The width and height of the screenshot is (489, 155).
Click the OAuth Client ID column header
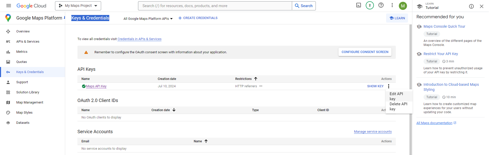(323, 110)
